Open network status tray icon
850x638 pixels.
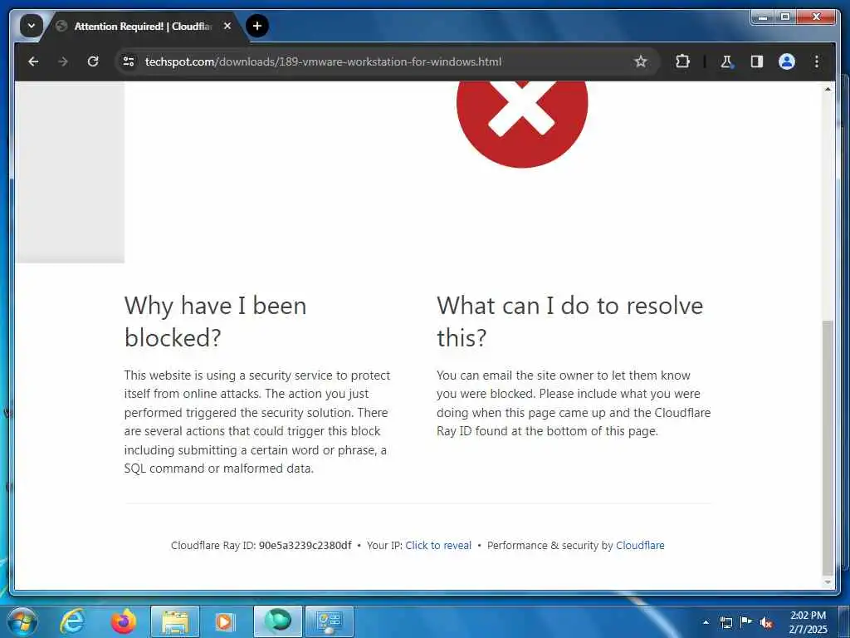pyautogui.click(x=725, y=622)
